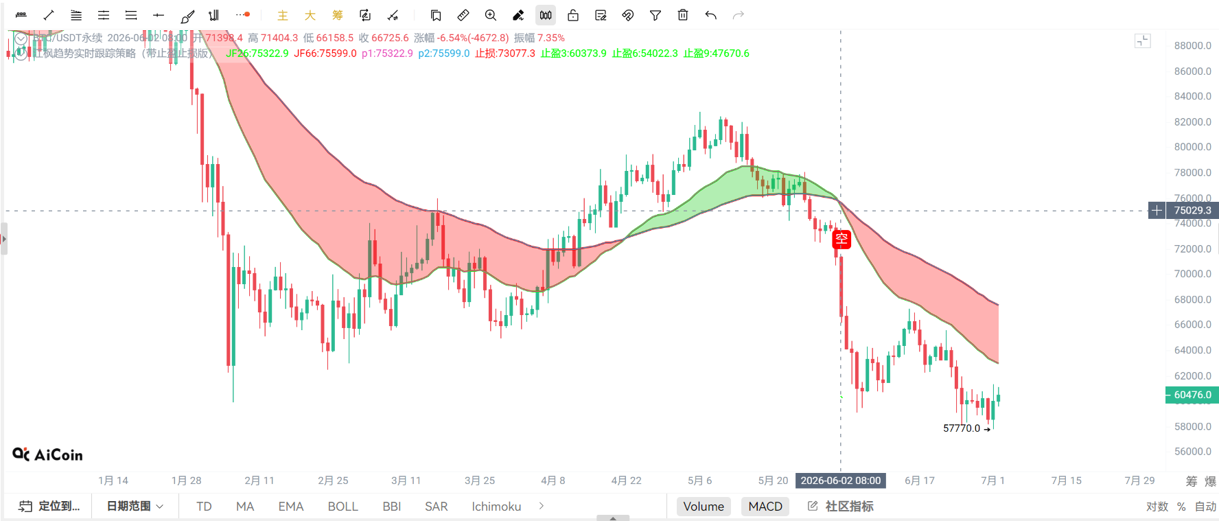Screen dimensions: 1219x521
Task: Click the filter funnel icon
Action: [x=655, y=15]
